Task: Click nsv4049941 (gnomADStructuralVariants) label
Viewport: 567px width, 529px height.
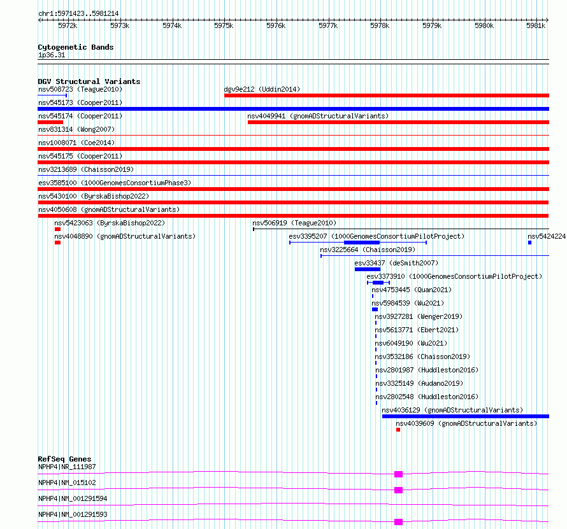Action: pyautogui.click(x=318, y=116)
